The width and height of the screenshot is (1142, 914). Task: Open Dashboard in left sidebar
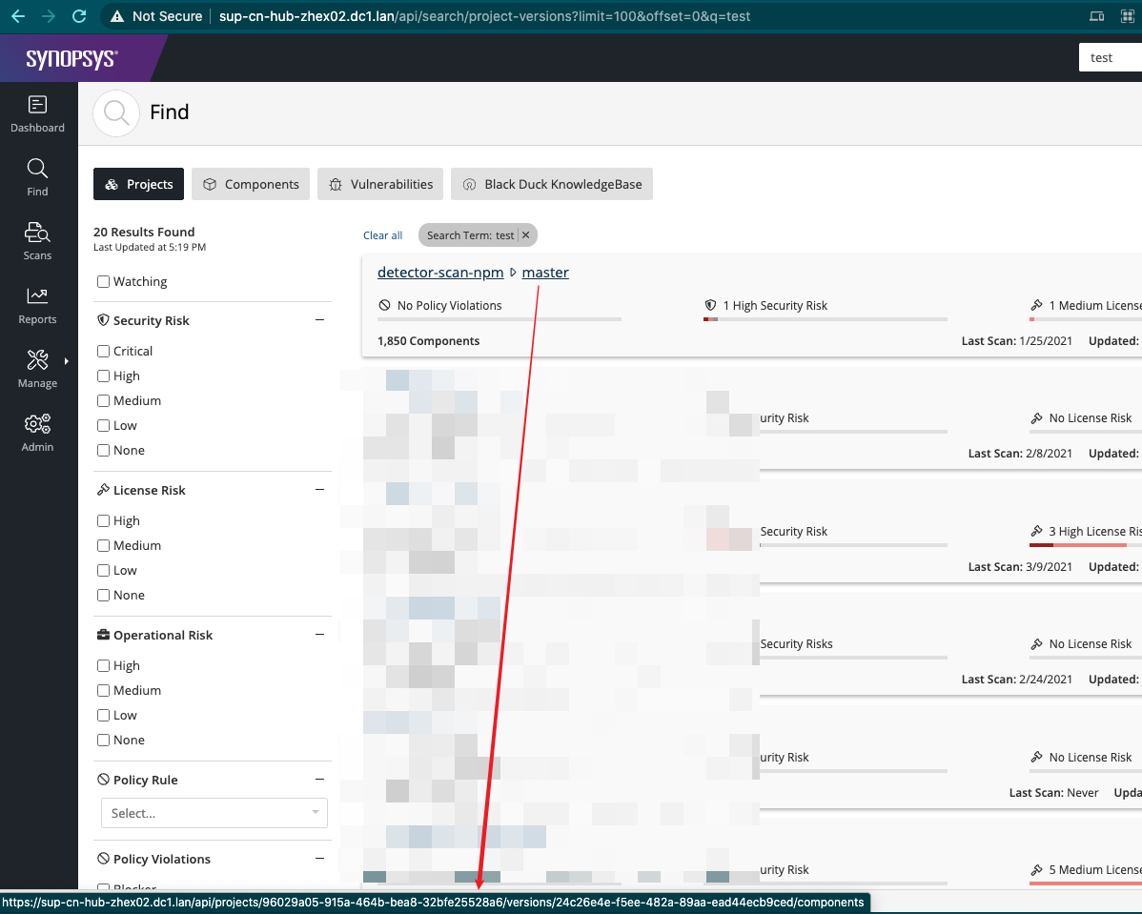[37, 114]
